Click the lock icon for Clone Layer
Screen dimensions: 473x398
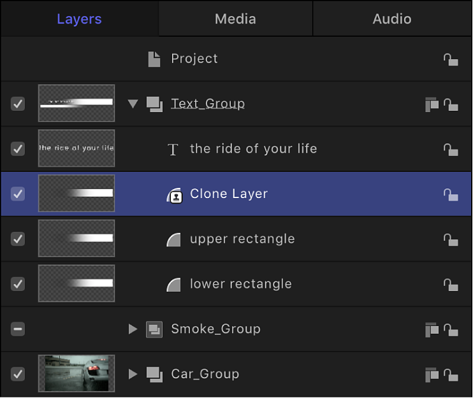point(451,194)
